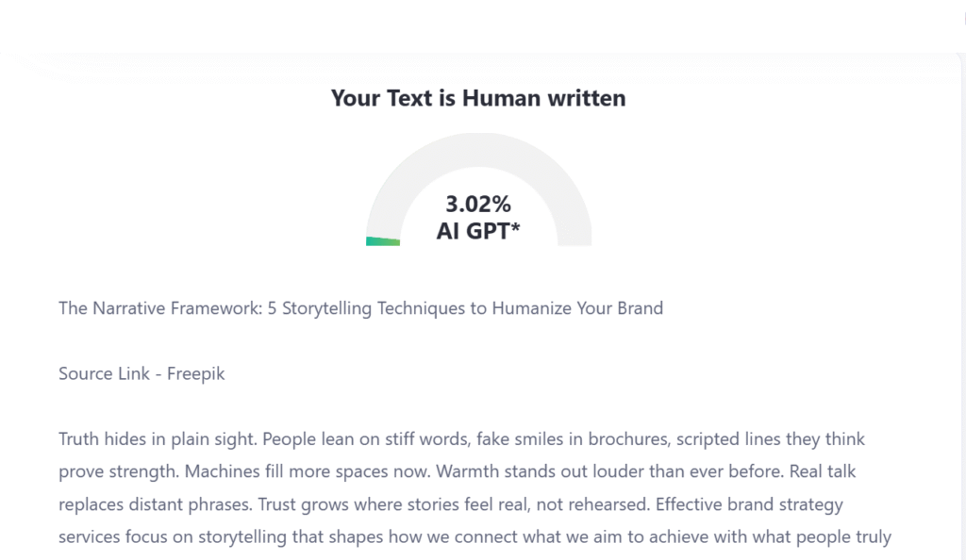This screenshot has height=560, width=966.
Task: Click the sentence "Truth hides in plain sight."
Action: [x=158, y=439]
